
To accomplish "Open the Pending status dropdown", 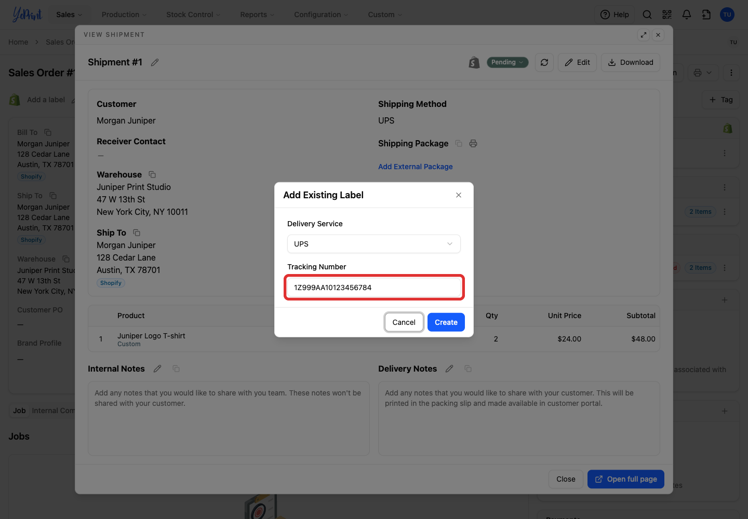I will pos(507,62).
